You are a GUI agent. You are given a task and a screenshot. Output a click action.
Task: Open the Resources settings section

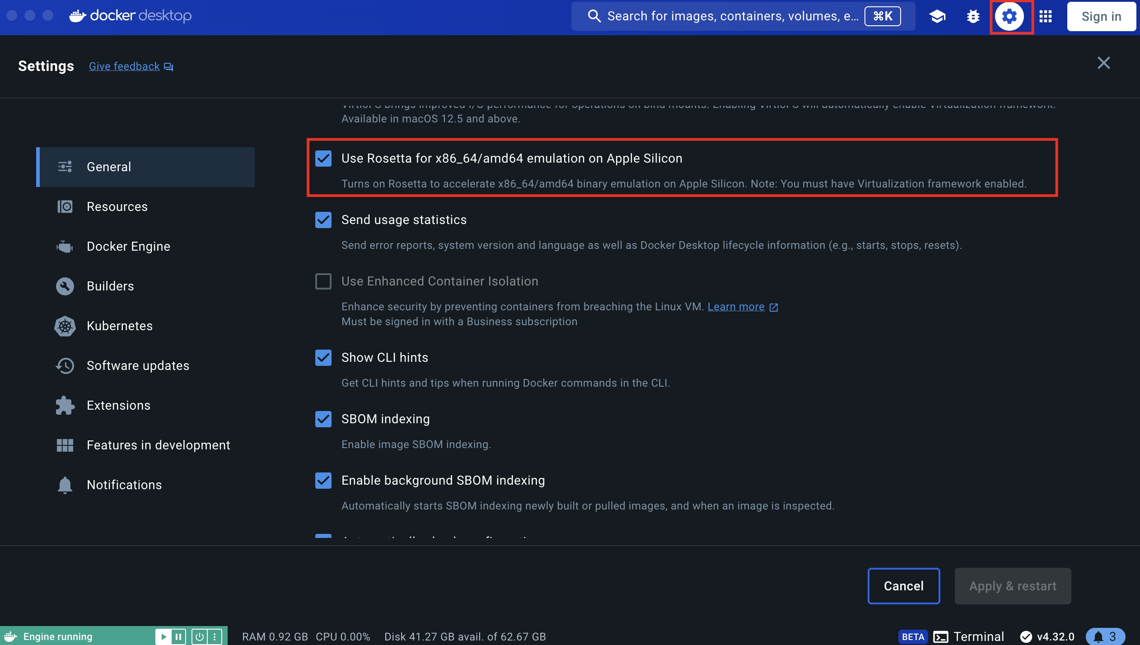117,206
